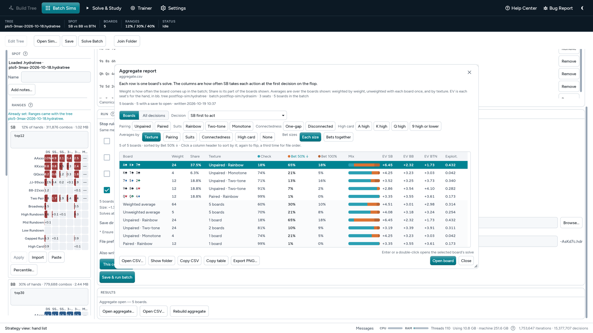The height and width of the screenshot is (333, 593).
Task: Switch to the Boards tab
Action: click(x=129, y=116)
